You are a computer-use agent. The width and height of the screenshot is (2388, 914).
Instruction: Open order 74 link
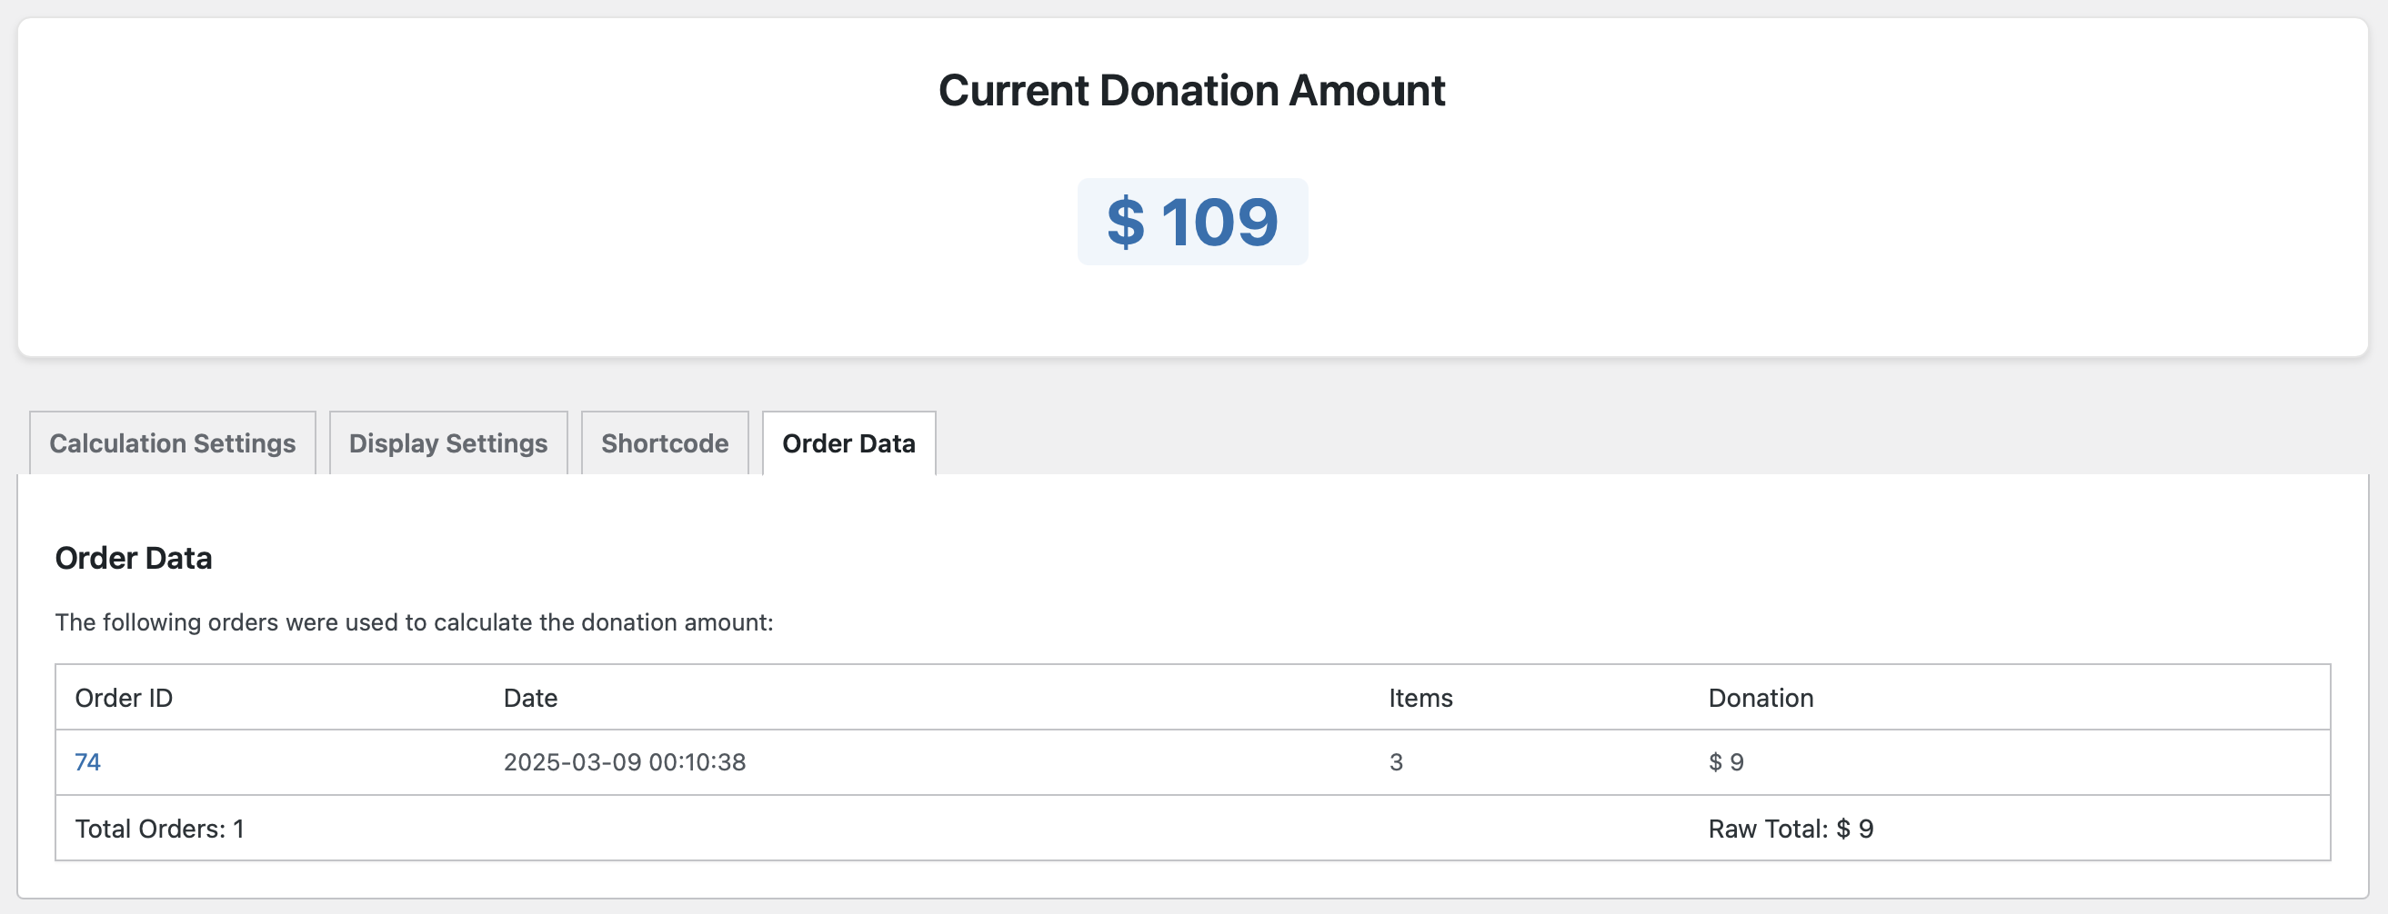[x=87, y=762]
